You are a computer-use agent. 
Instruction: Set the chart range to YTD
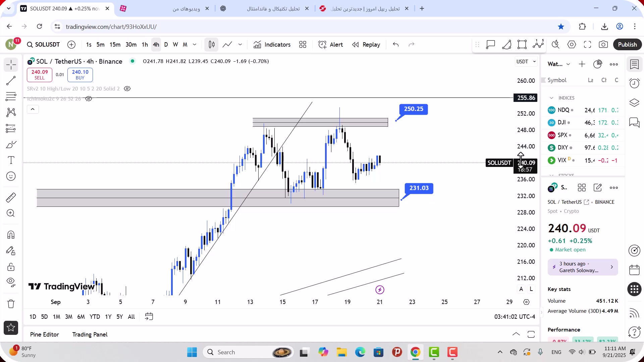(95, 317)
